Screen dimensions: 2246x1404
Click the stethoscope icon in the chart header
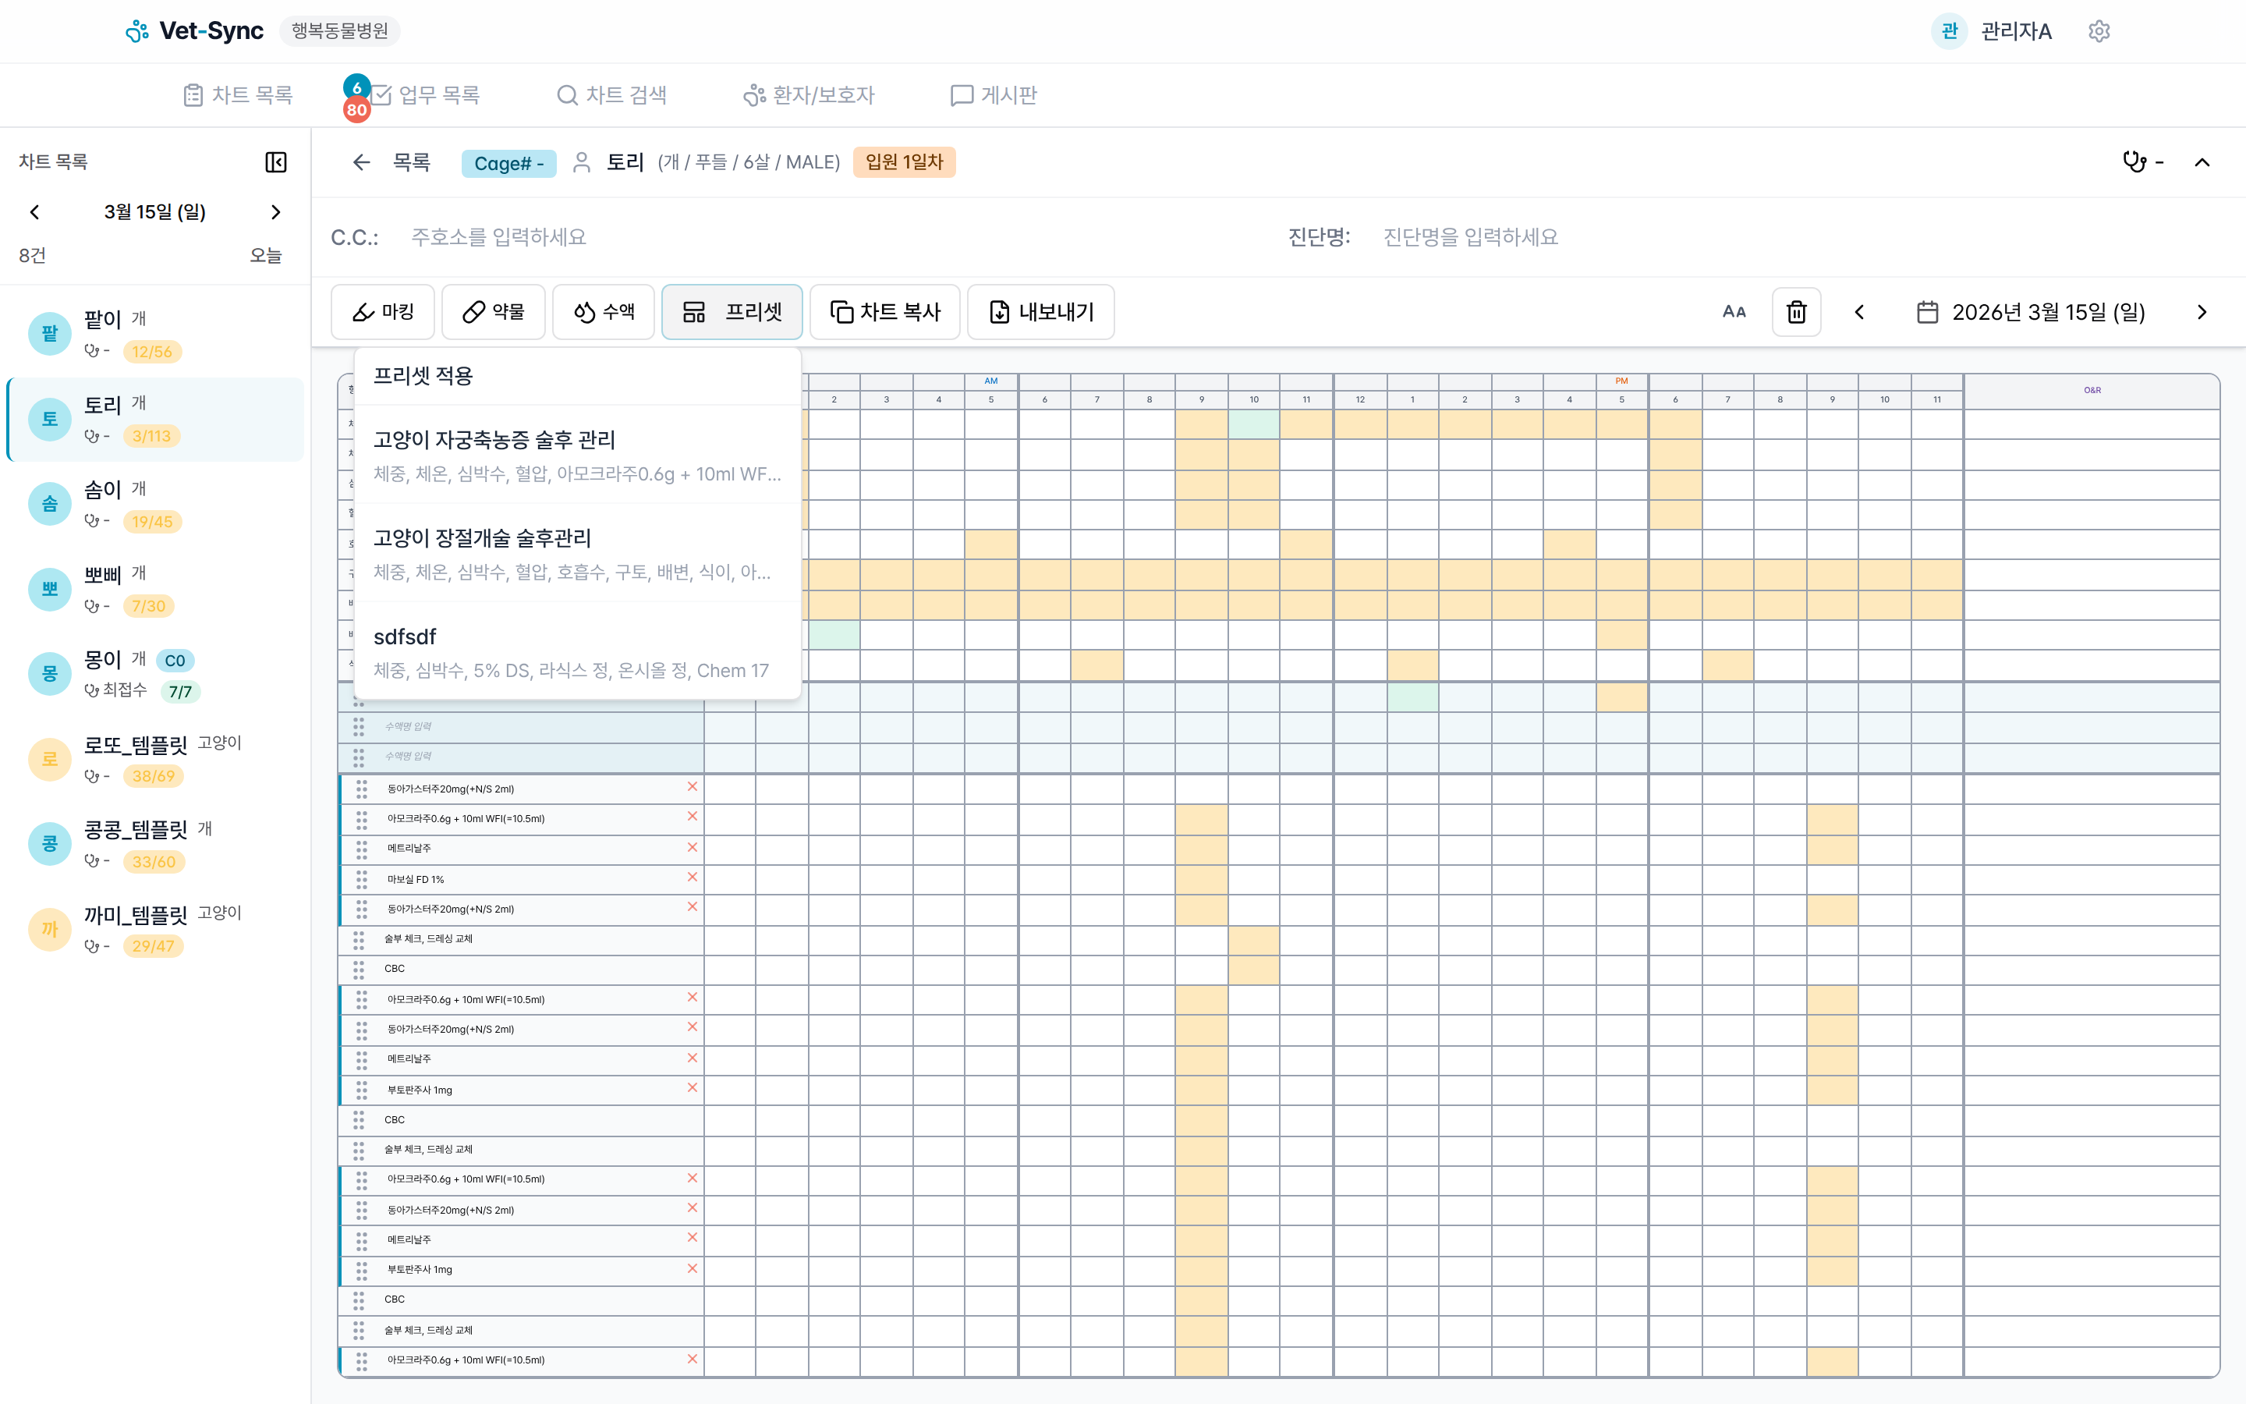click(x=2134, y=161)
